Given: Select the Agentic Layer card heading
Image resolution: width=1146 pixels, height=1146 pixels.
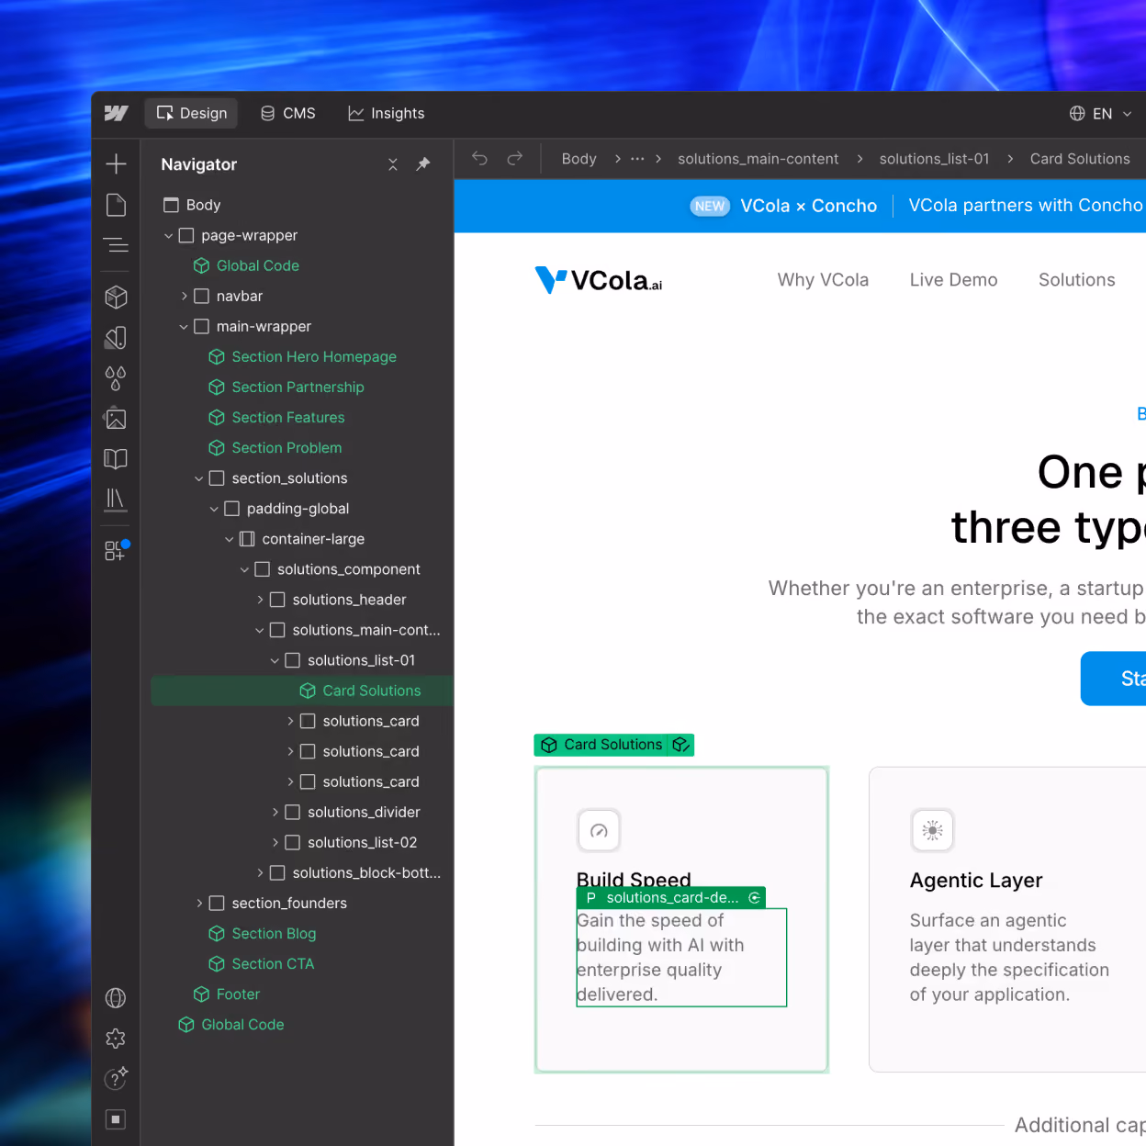Looking at the screenshot, I should point(976,881).
